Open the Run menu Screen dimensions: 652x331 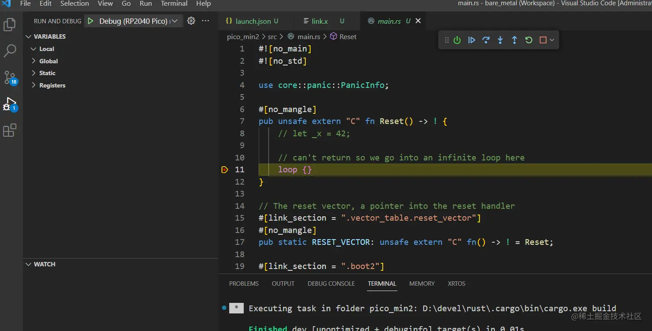tap(146, 4)
